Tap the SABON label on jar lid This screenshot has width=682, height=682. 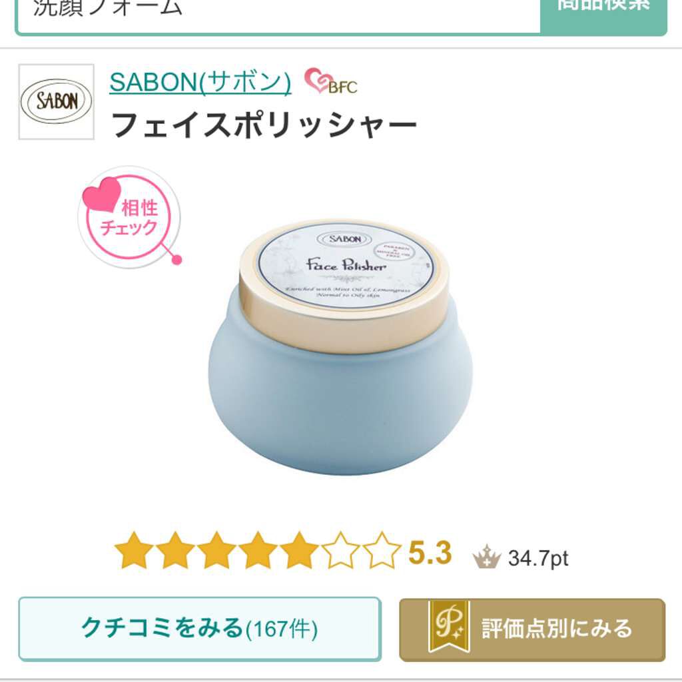click(x=345, y=239)
